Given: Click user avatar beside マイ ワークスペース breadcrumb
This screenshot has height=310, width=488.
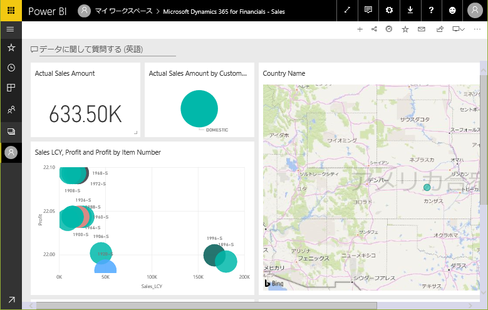Looking at the screenshot, I should [x=84, y=11].
